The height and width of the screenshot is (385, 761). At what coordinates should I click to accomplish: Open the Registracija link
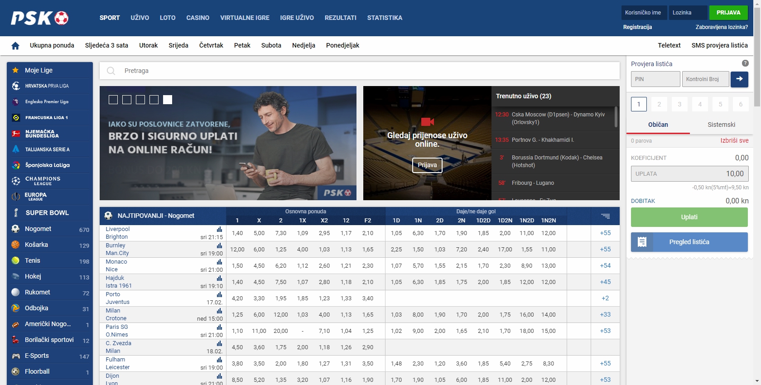(637, 27)
